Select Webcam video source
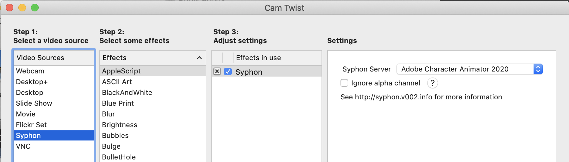 click(x=30, y=71)
